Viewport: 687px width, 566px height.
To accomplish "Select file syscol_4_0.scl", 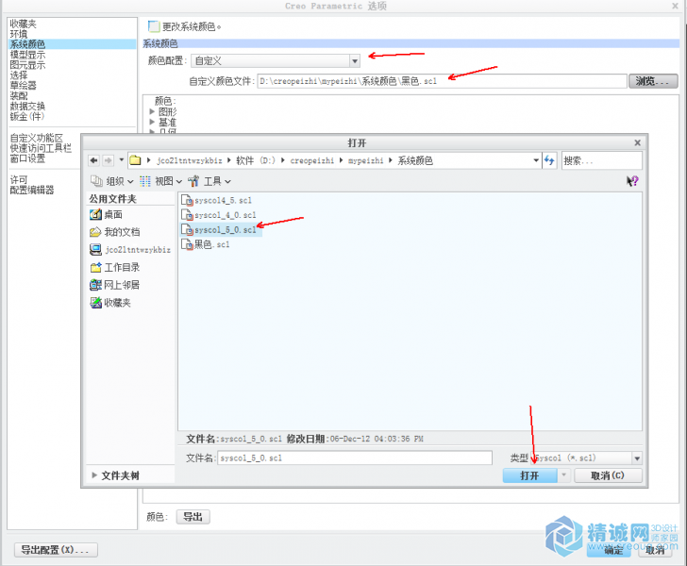I will 219,215.
